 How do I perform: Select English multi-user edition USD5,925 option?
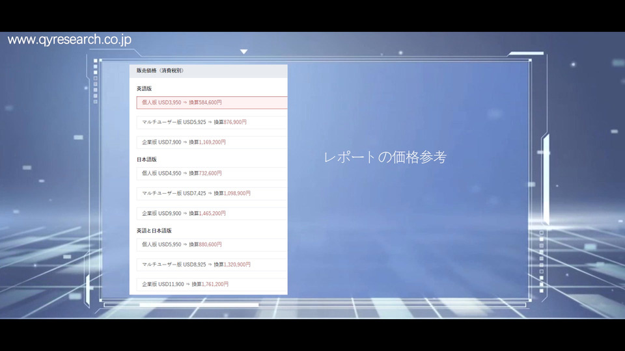(212, 122)
